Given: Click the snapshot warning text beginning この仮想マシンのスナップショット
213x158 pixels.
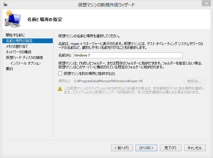Looking at the screenshot, I should click(134, 90).
